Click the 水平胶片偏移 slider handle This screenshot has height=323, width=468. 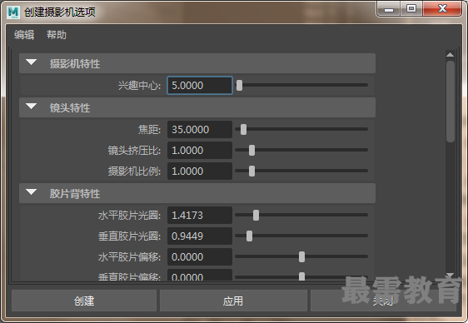click(301, 256)
